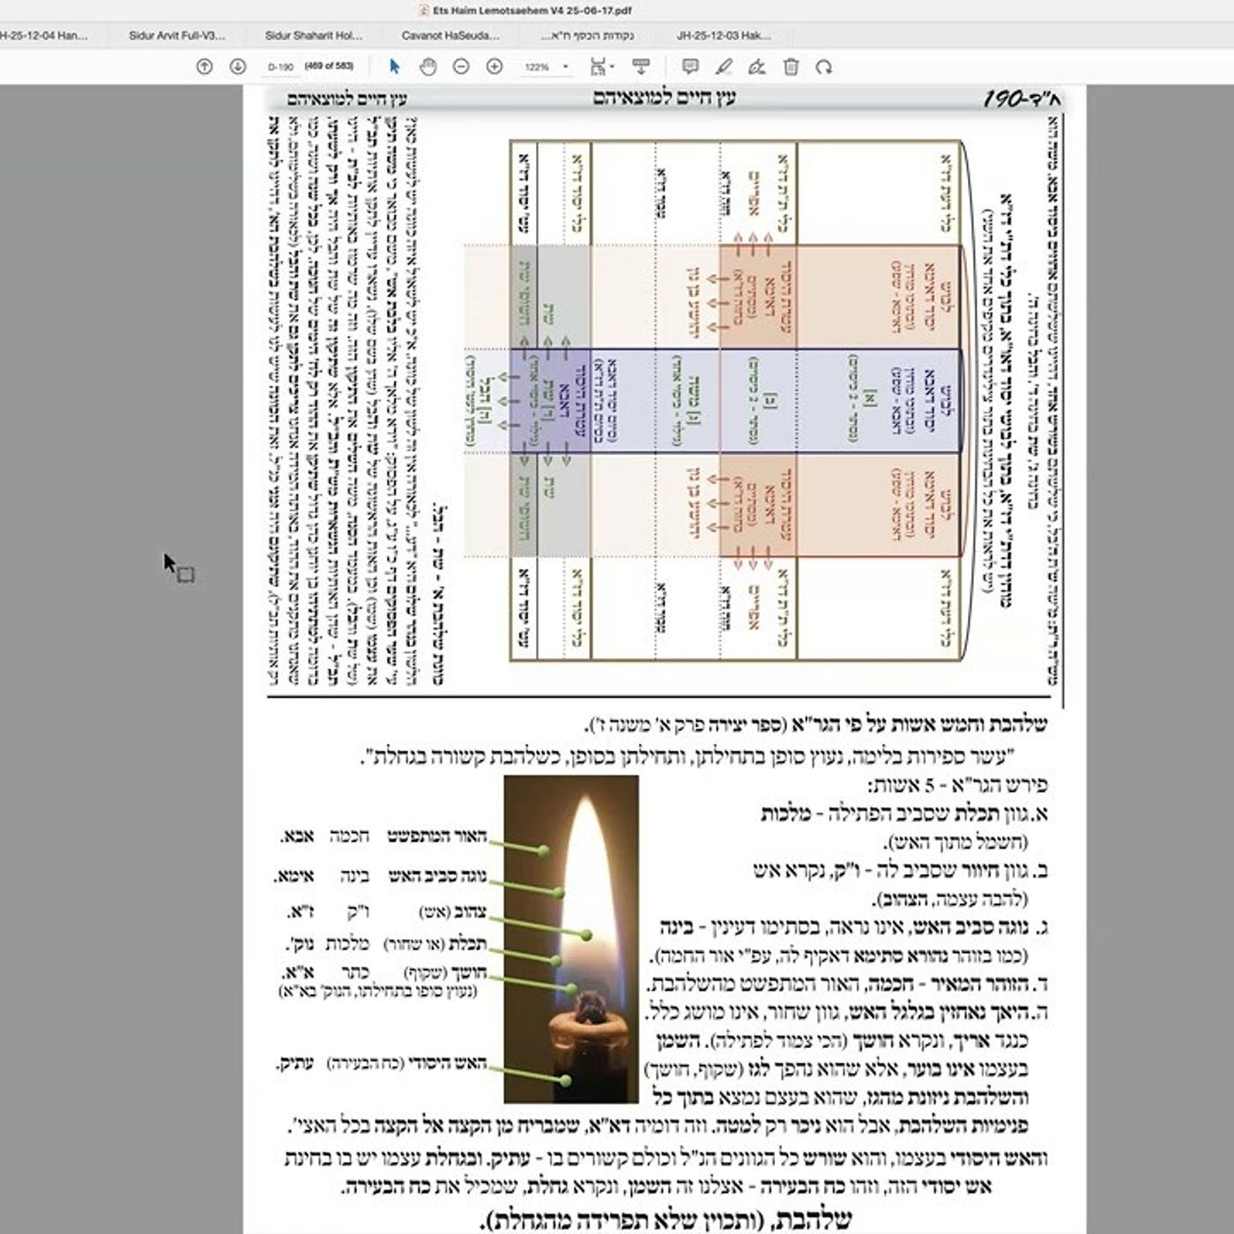Click the trash delete icon

(791, 66)
